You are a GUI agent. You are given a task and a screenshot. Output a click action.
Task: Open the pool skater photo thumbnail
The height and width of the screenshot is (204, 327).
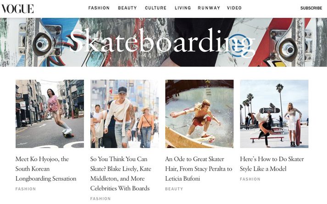pos(200,114)
